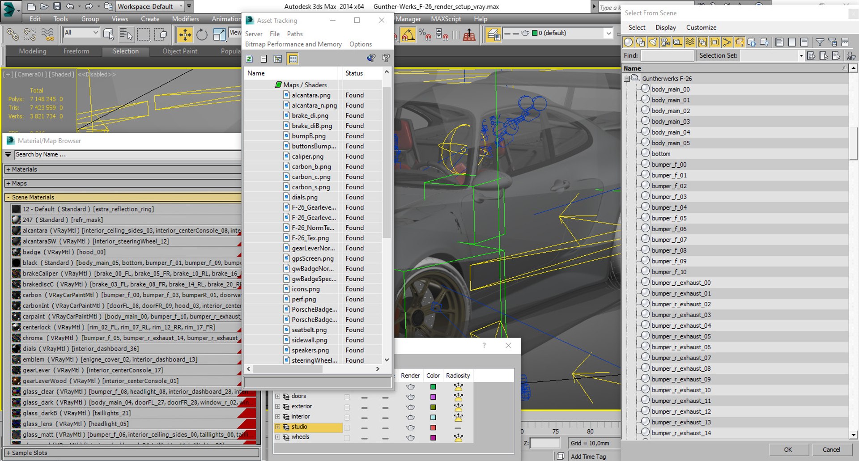
Task: Expand the doors layer in layer manager
Action: coord(278,396)
